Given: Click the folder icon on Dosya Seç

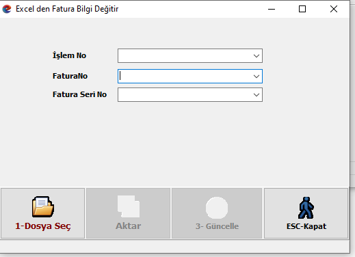Looking at the screenshot, I should pos(43,206).
